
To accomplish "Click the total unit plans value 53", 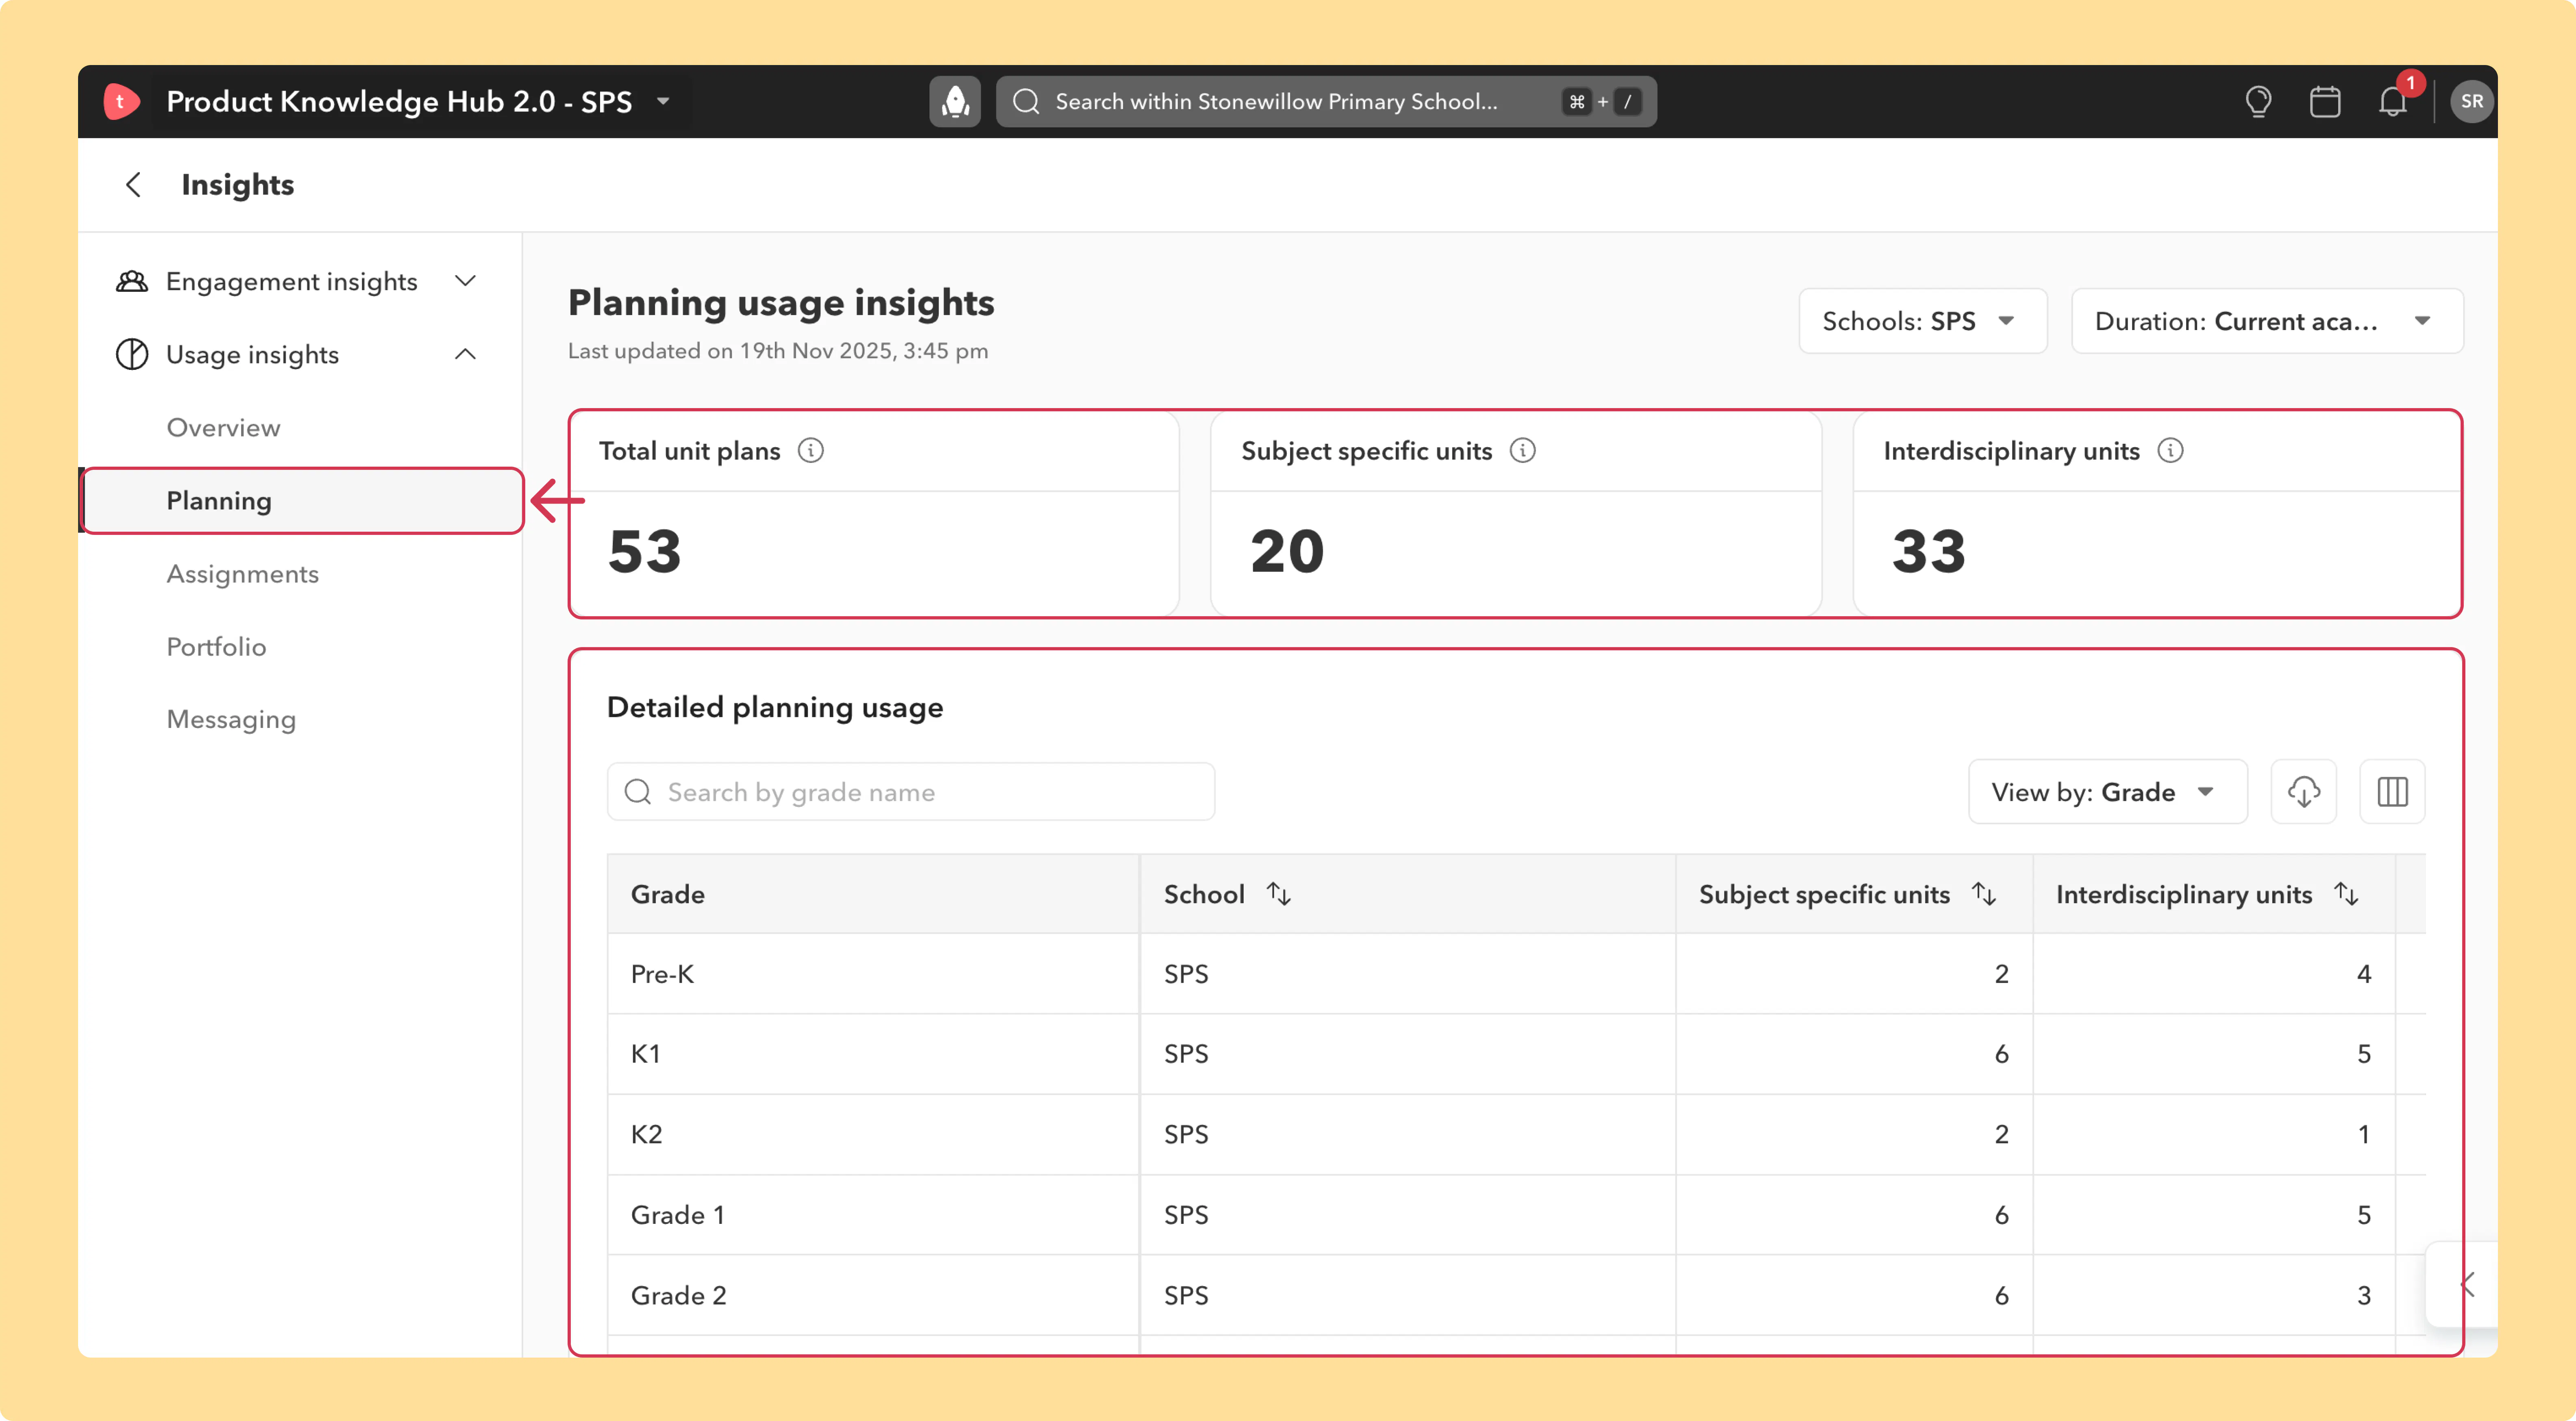I will 645,552.
